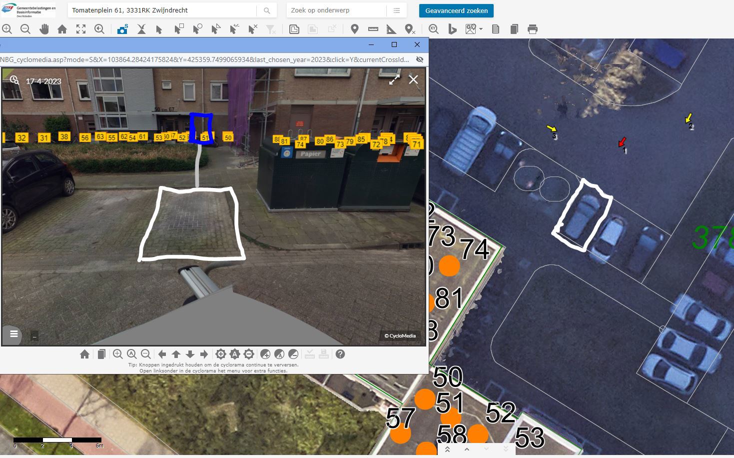Select the pan hand tool
Screen dimensions: 734x458
point(44,29)
